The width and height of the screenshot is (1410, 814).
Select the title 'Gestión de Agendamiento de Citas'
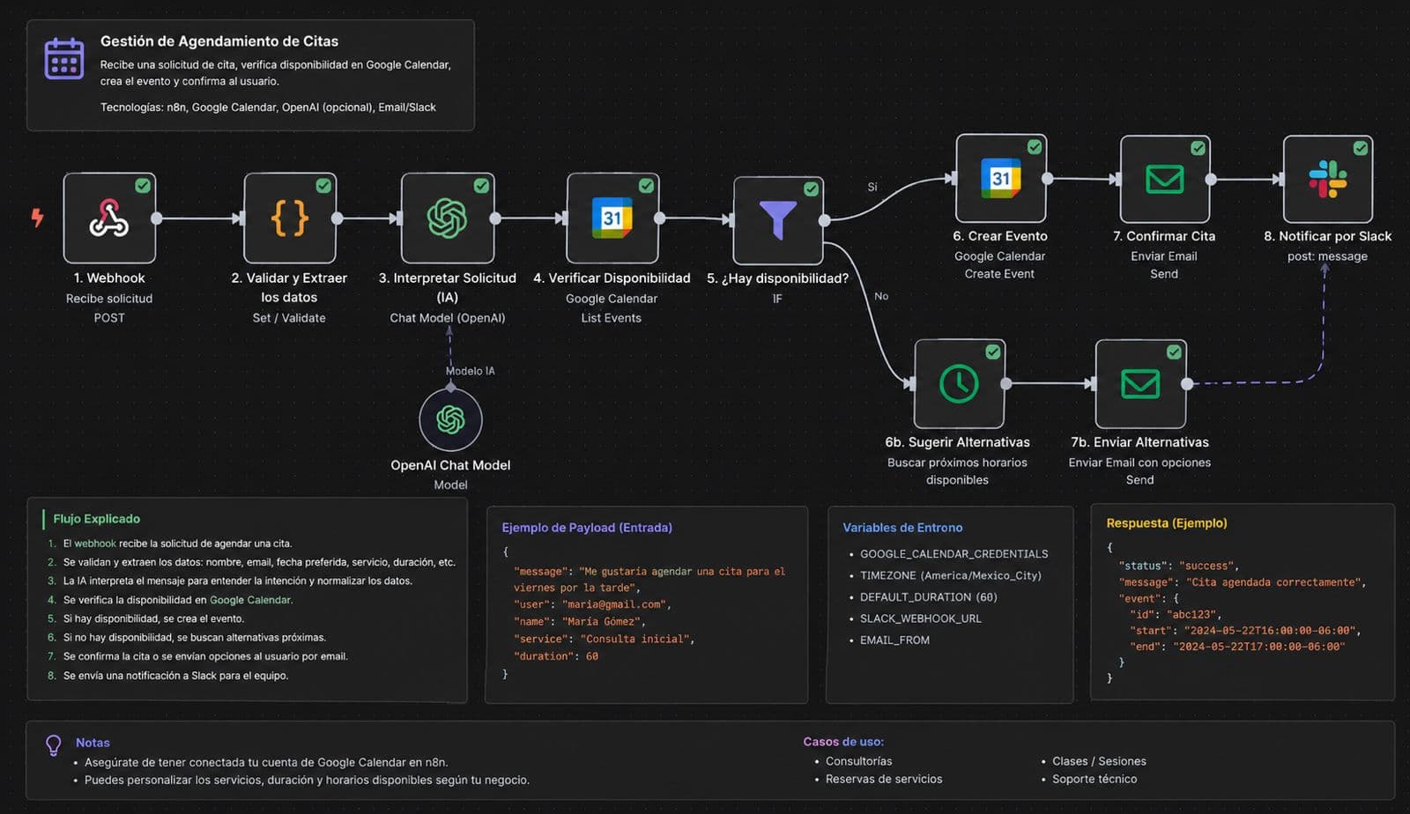pos(219,41)
